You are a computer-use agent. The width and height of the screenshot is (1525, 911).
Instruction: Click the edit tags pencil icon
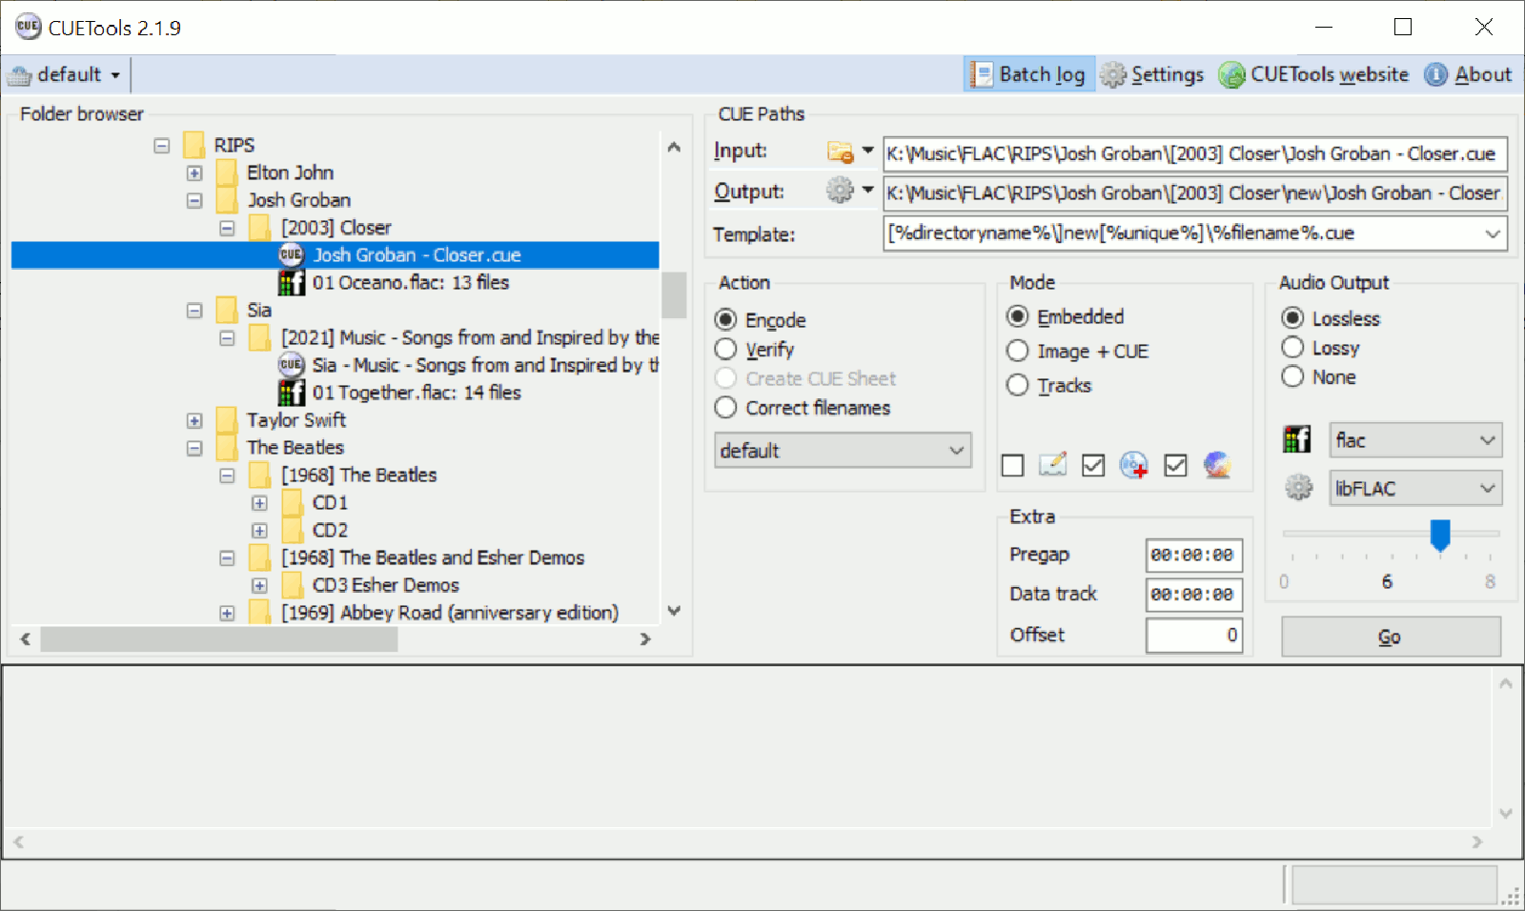point(1052,464)
